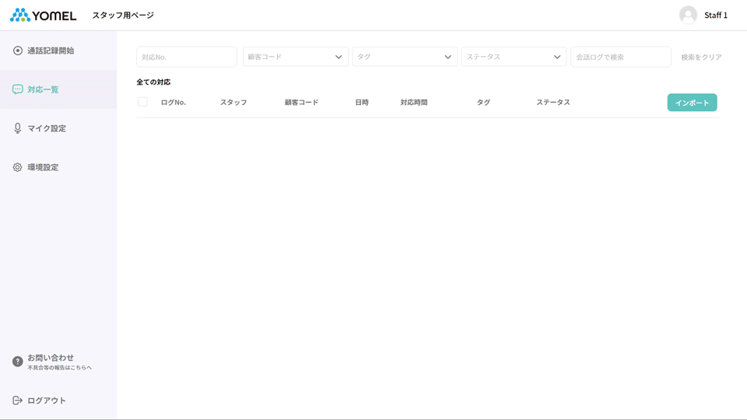Viewport: 747px width, 420px height.
Task: Open the お問い合わせ link text
Action: click(x=51, y=358)
